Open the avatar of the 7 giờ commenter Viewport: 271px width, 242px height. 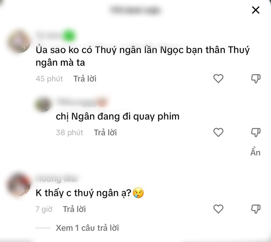click(19, 185)
